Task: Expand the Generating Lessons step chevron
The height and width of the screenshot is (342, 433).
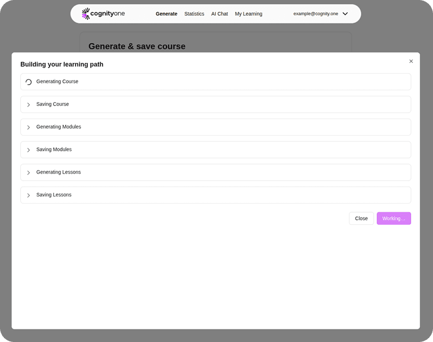Action: 29,173
